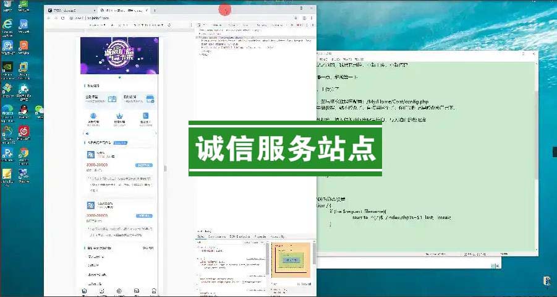Click the home icon in page bottom navigation

pyautogui.click(x=84, y=291)
